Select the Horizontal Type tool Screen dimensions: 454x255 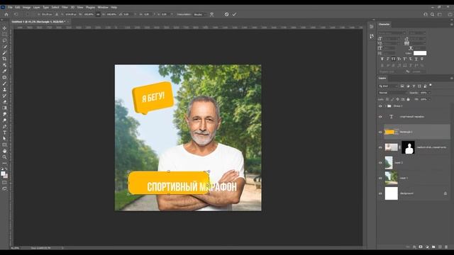point(4,132)
